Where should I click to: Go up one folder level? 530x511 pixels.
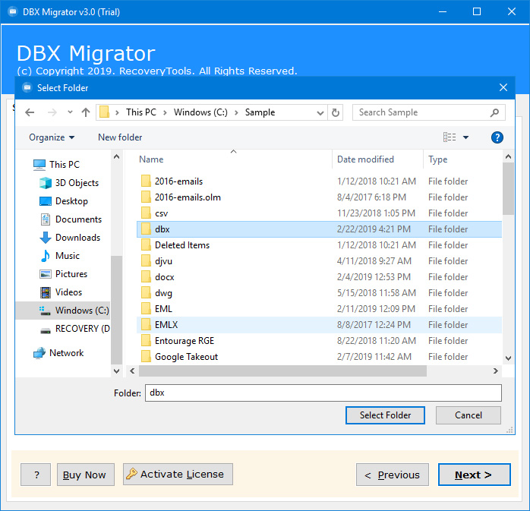(x=86, y=112)
